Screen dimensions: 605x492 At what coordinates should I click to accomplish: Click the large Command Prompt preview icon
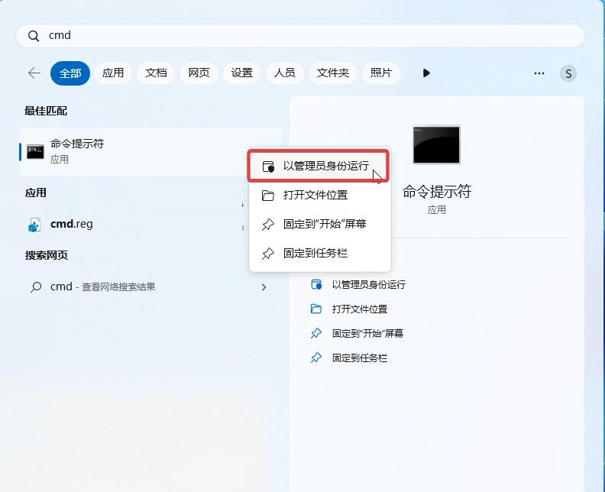click(436, 144)
